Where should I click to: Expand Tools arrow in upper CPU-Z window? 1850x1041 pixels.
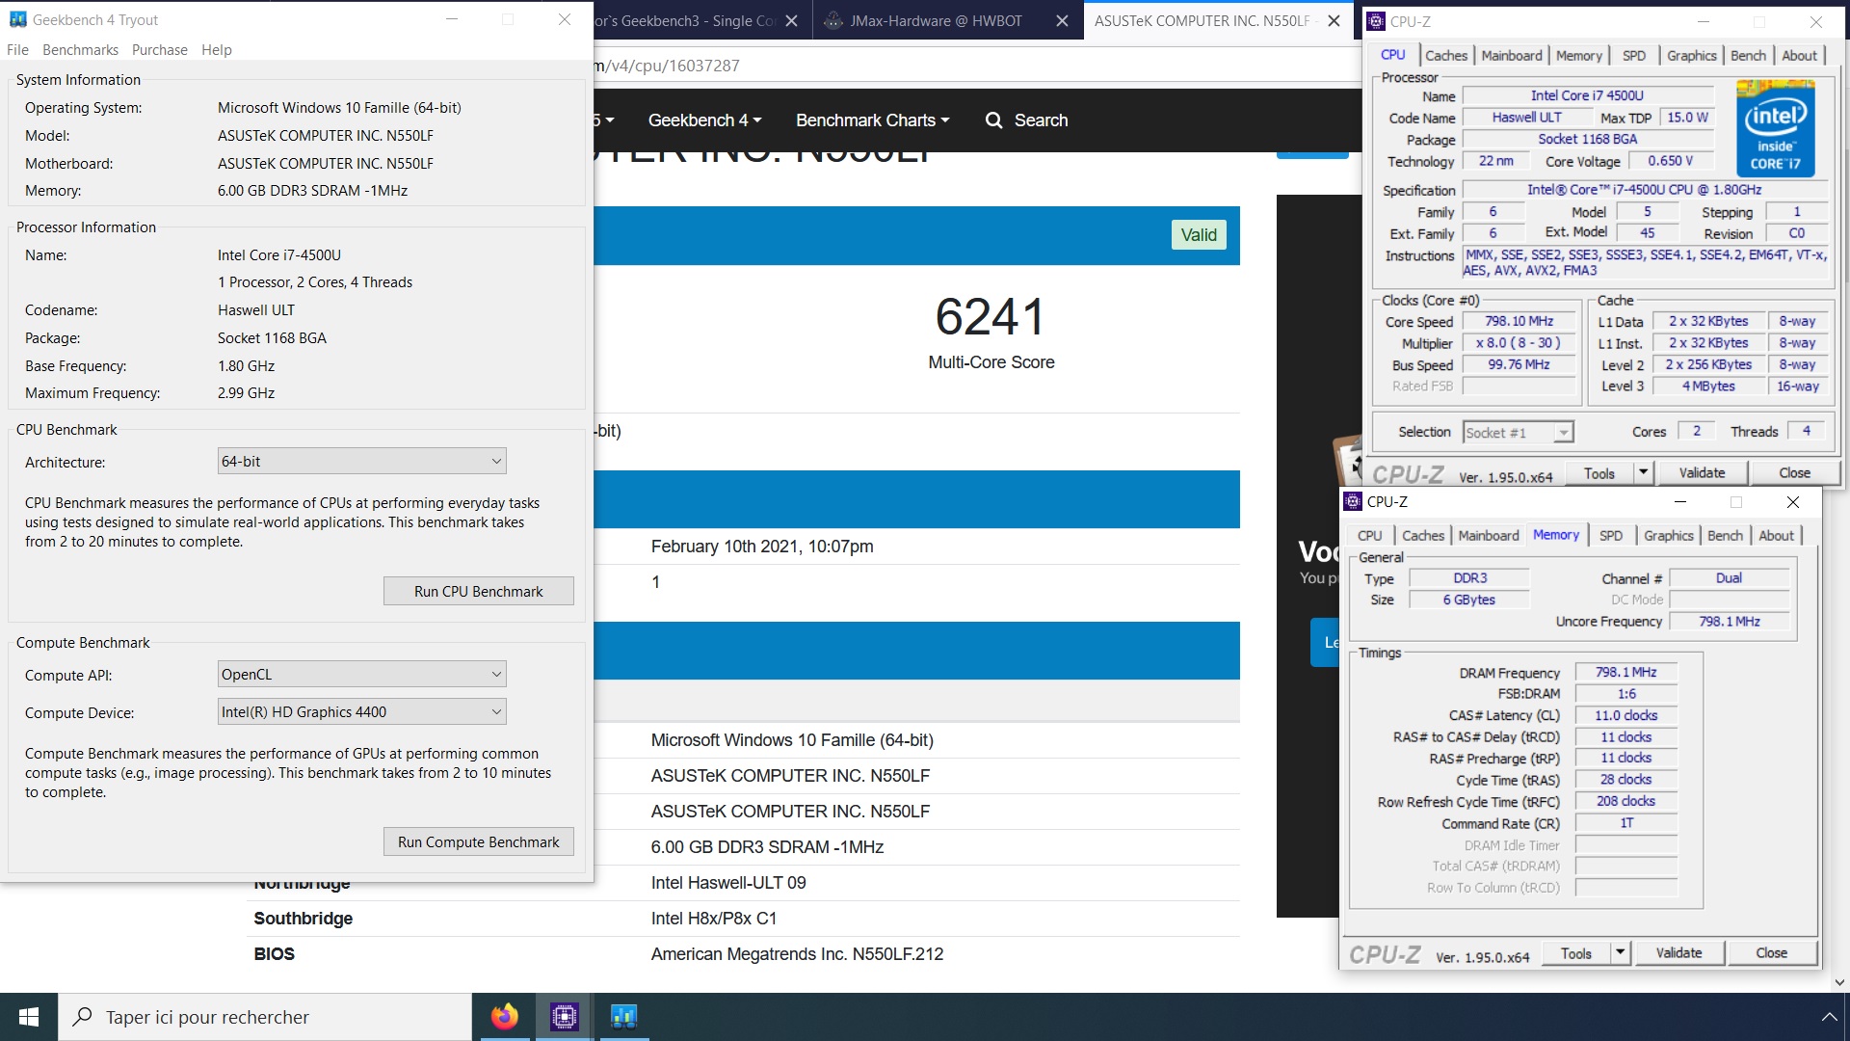(1643, 473)
